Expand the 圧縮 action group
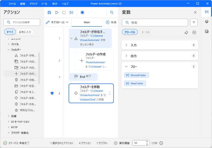This screenshot has height=148, width=212. [x=8, y=116]
